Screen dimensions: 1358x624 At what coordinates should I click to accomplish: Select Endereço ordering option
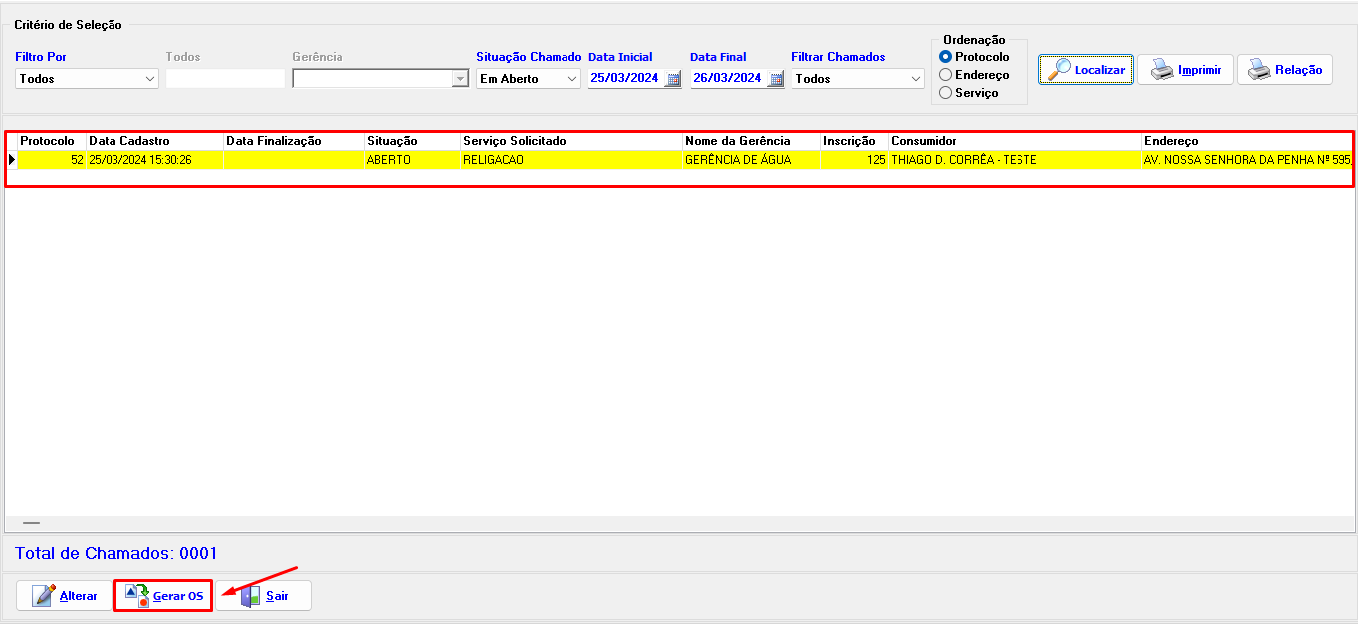(946, 75)
